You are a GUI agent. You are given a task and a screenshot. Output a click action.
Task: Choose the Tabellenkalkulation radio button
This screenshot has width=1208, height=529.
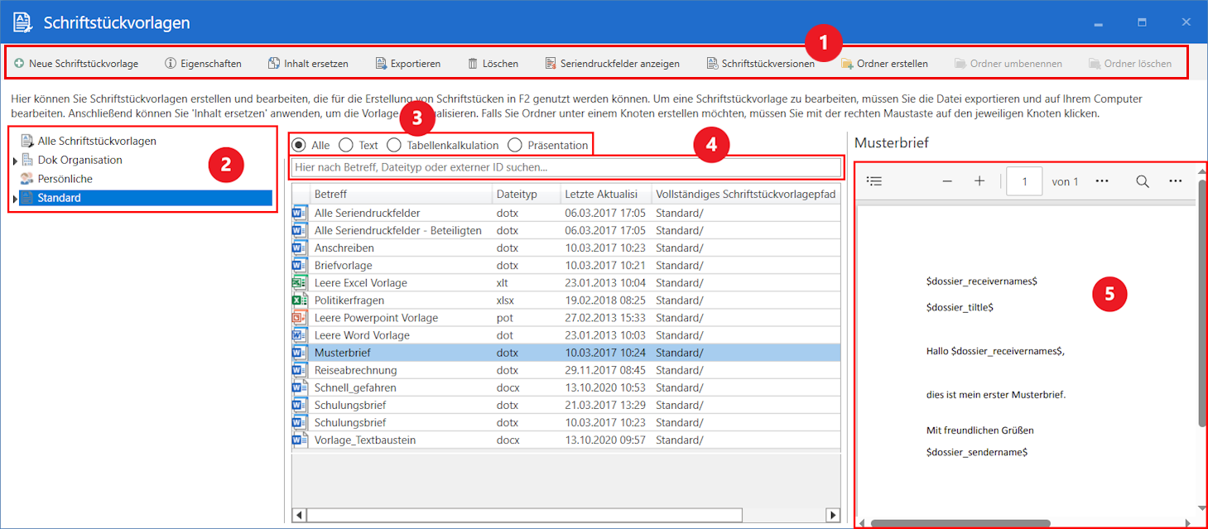pos(394,145)
